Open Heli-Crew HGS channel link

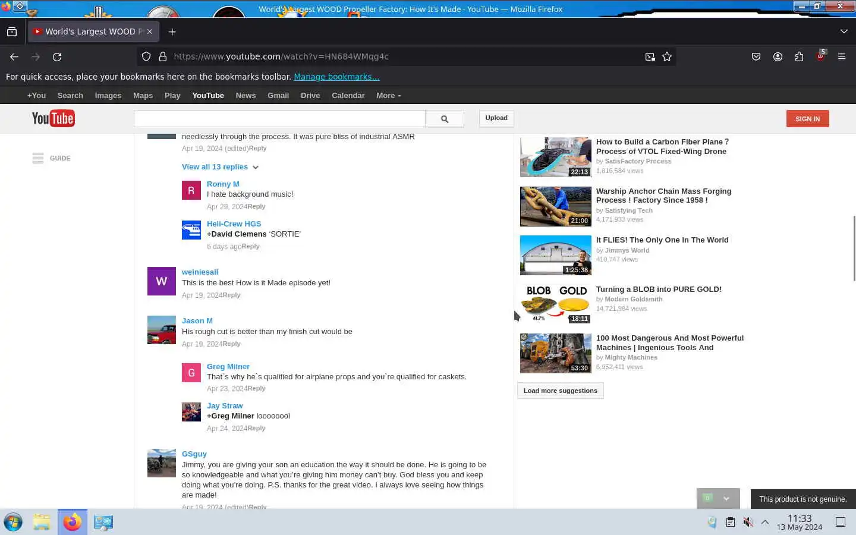coord(234,224)
